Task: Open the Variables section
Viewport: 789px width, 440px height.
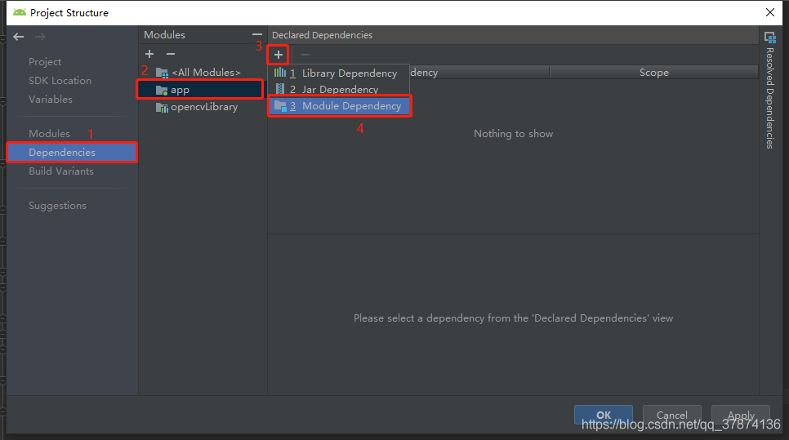Action: tap(51, 99)
